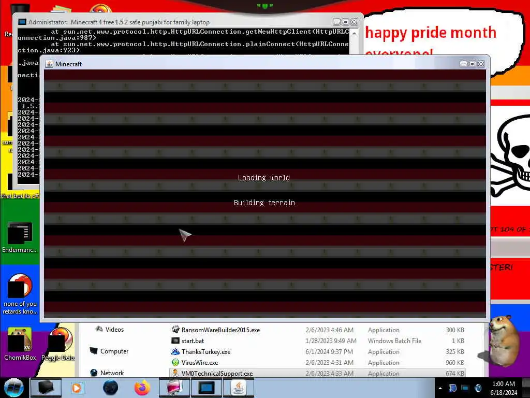Viewport: 530px width, 398px height.
Task: Open the Peggle Deluxe desktop shortcut
Action: pyautogui.click(x=58, y=344)
